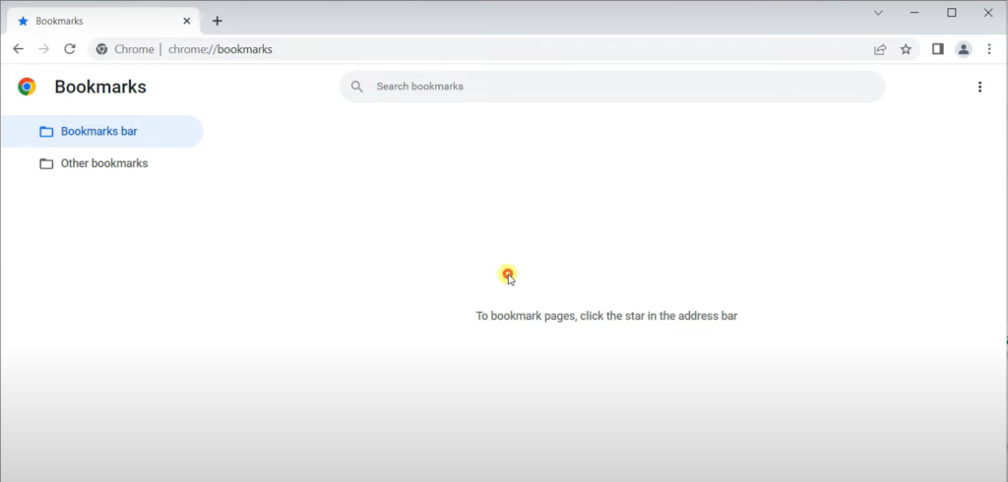This screenshot has width=1008, height=482.
Task: Open a new tab with plus button
Action: 218,21
